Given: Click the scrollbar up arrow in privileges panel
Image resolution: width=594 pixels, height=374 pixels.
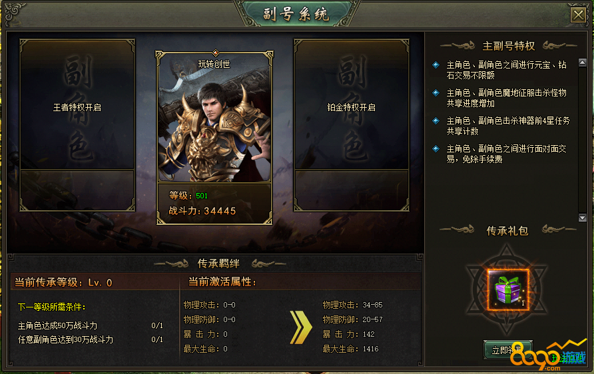Looking at the screenshot, I should pos(583,63).
